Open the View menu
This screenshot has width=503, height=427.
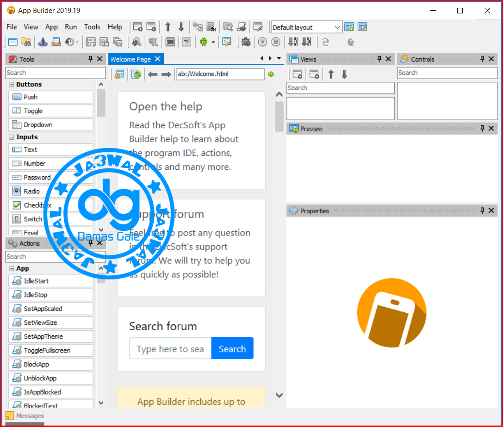coord(31,27)
